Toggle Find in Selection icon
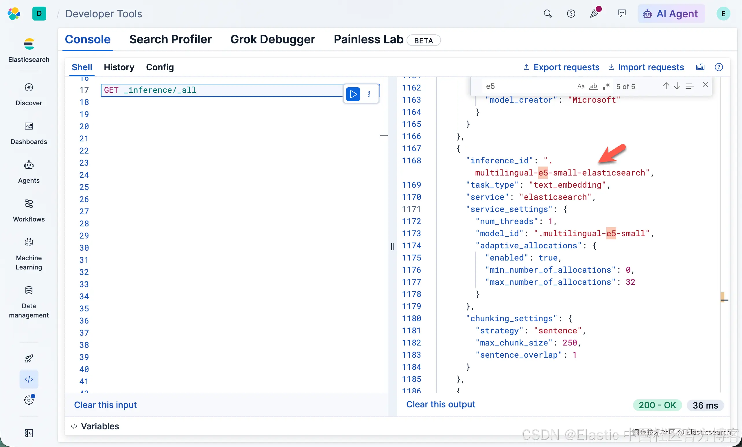Screen dimensions: 742x447 point(689,86)
